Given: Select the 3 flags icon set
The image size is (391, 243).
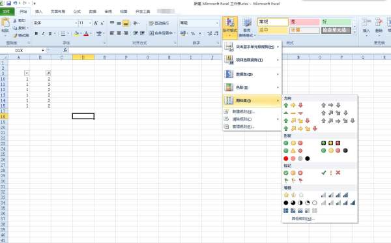Looking at the screenshot, I should click(x=293, y=180).
